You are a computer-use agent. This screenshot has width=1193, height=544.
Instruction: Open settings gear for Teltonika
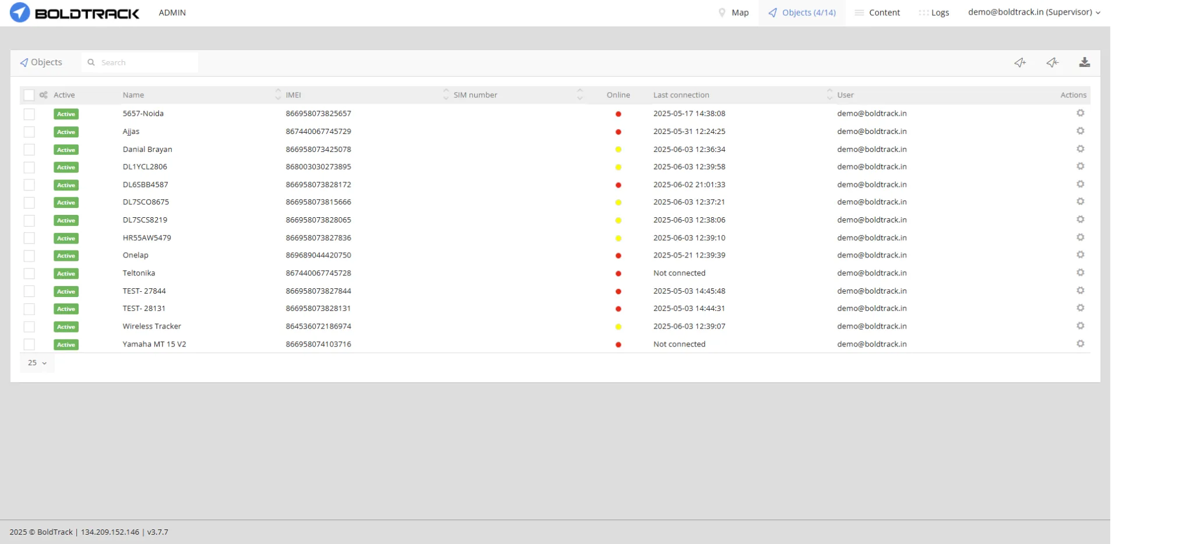pos(1080,273)
